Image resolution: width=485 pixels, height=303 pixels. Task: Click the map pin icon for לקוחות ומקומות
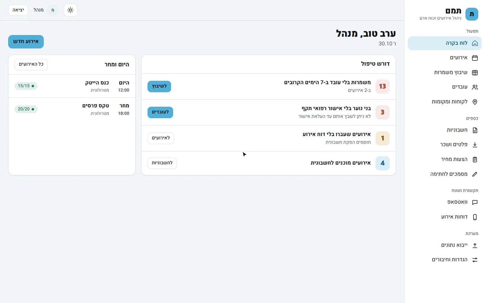coord(475,102)
